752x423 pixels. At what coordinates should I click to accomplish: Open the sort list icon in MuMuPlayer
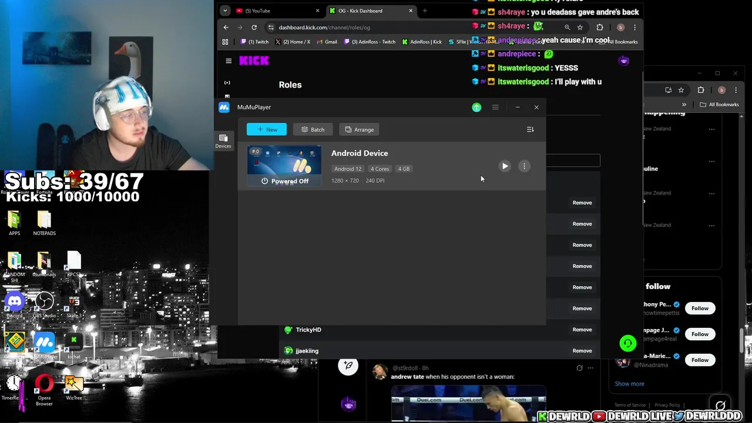click(530, 129)
